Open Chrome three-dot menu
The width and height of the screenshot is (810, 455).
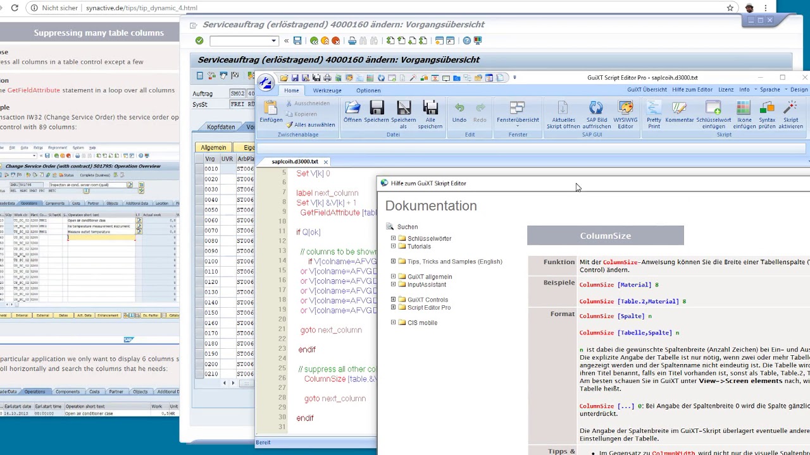click(x=766, y=8)
